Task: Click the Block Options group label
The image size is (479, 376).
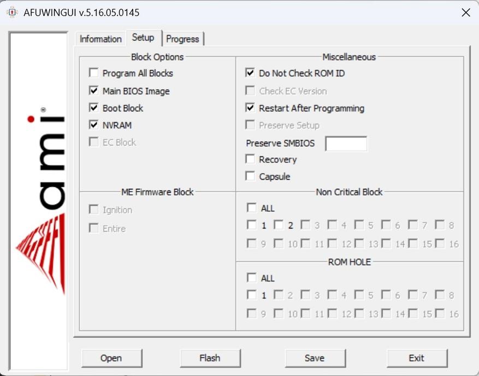Action: tap(157, 57)
